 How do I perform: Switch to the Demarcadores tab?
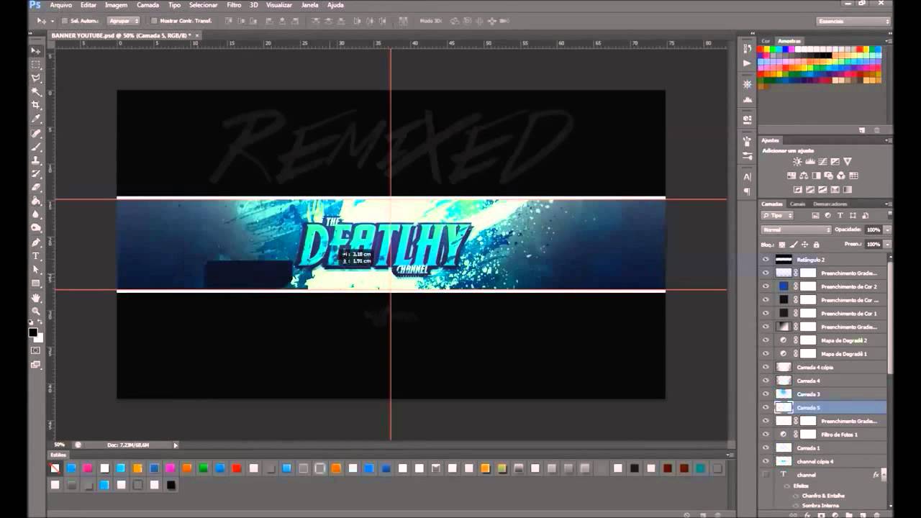tap(830, 204)
